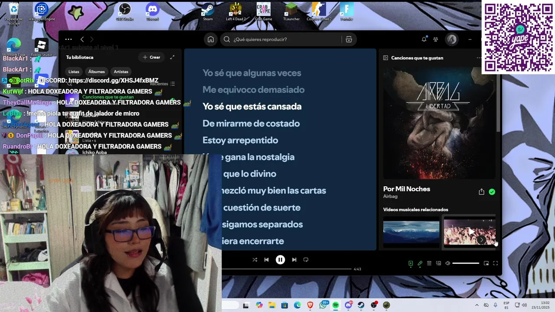Screen dimensions: 555x312
Task: Open Connect to a device
Action: coord(438,263)
